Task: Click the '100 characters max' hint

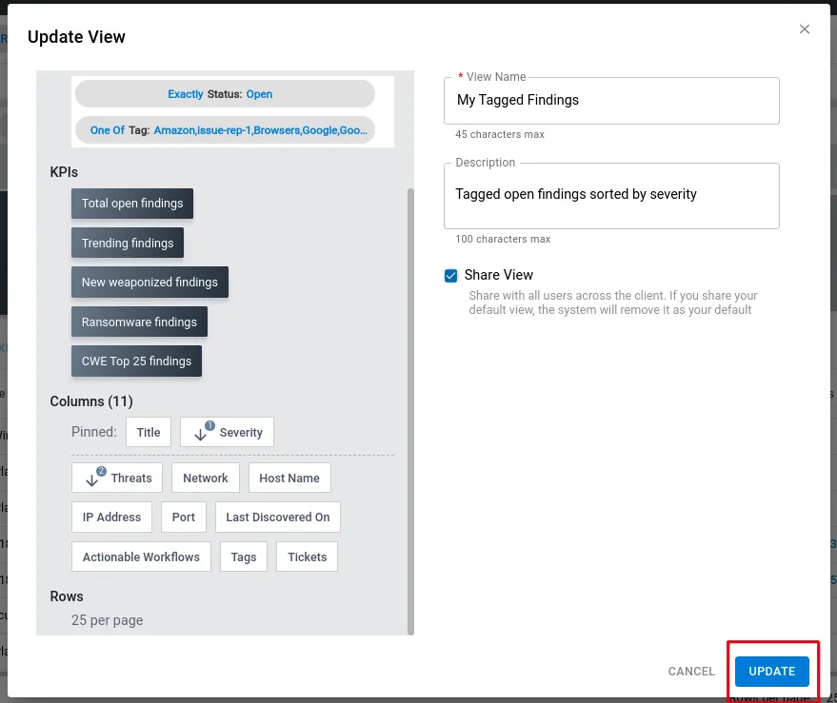Action: coord(503,239)
